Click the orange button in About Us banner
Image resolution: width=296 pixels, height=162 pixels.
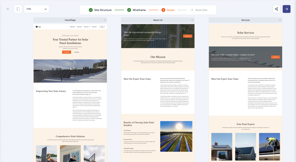pos(188,36)
